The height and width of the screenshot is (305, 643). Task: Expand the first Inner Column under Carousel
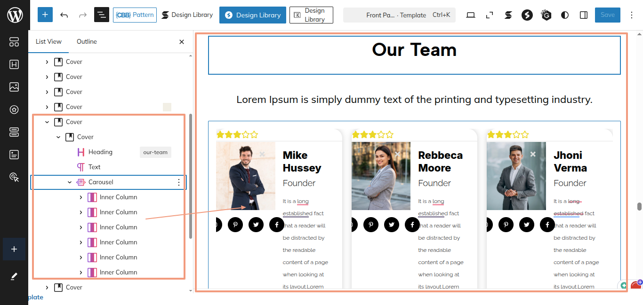click(x=81, y=197)
